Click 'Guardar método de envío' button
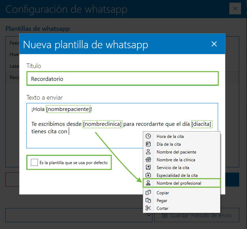 click(x=196, y=215)
